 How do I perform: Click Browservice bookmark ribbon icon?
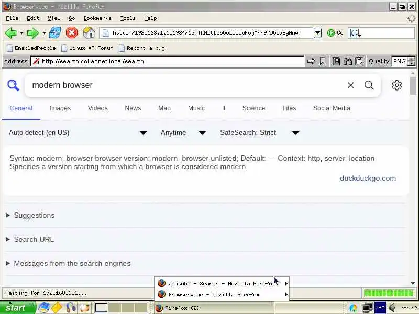point(323,61)
